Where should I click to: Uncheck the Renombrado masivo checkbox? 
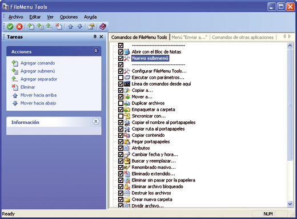pyautogui.click(x=121, y=167)
